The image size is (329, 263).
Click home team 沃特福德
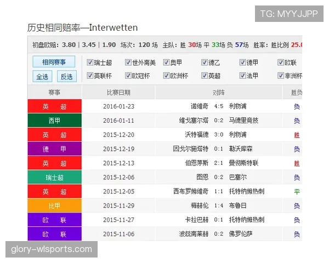tap(197, 134)
